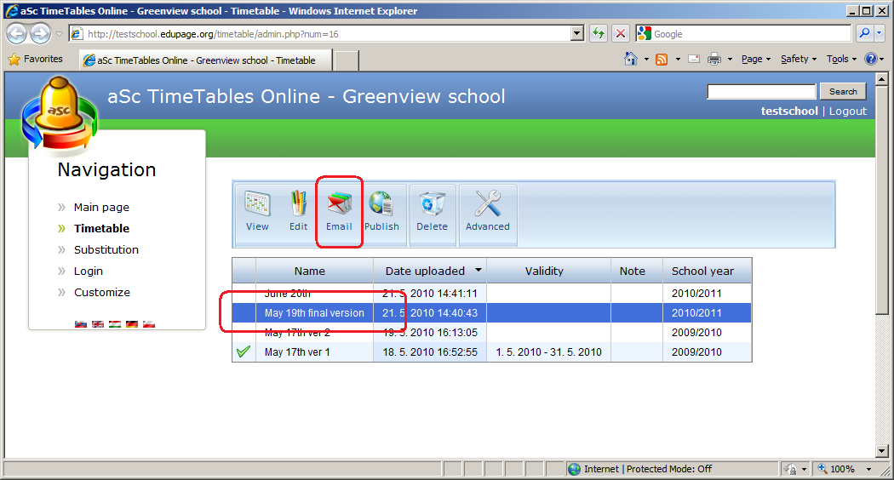894x480 pixels.
Task: Click the browser Stop loading icon
Action: pyautogui.click(x=622, y=34)
